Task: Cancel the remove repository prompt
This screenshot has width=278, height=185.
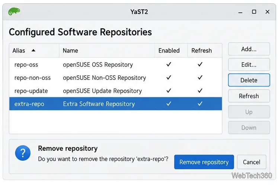Action: (252, 162)
